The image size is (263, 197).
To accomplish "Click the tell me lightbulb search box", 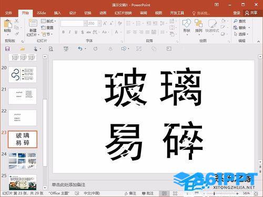I will point(201,13).
